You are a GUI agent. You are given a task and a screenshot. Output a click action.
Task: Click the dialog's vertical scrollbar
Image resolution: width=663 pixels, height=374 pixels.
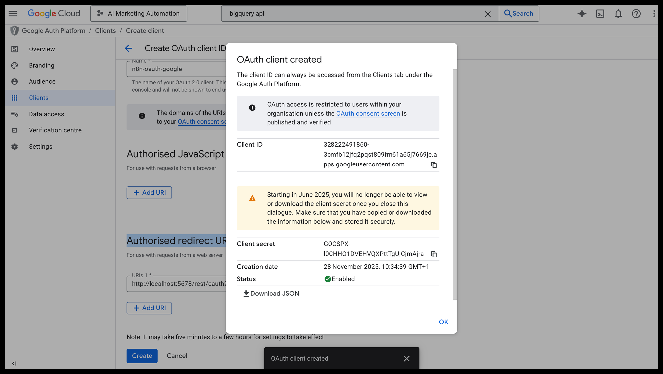coord(454,184)
